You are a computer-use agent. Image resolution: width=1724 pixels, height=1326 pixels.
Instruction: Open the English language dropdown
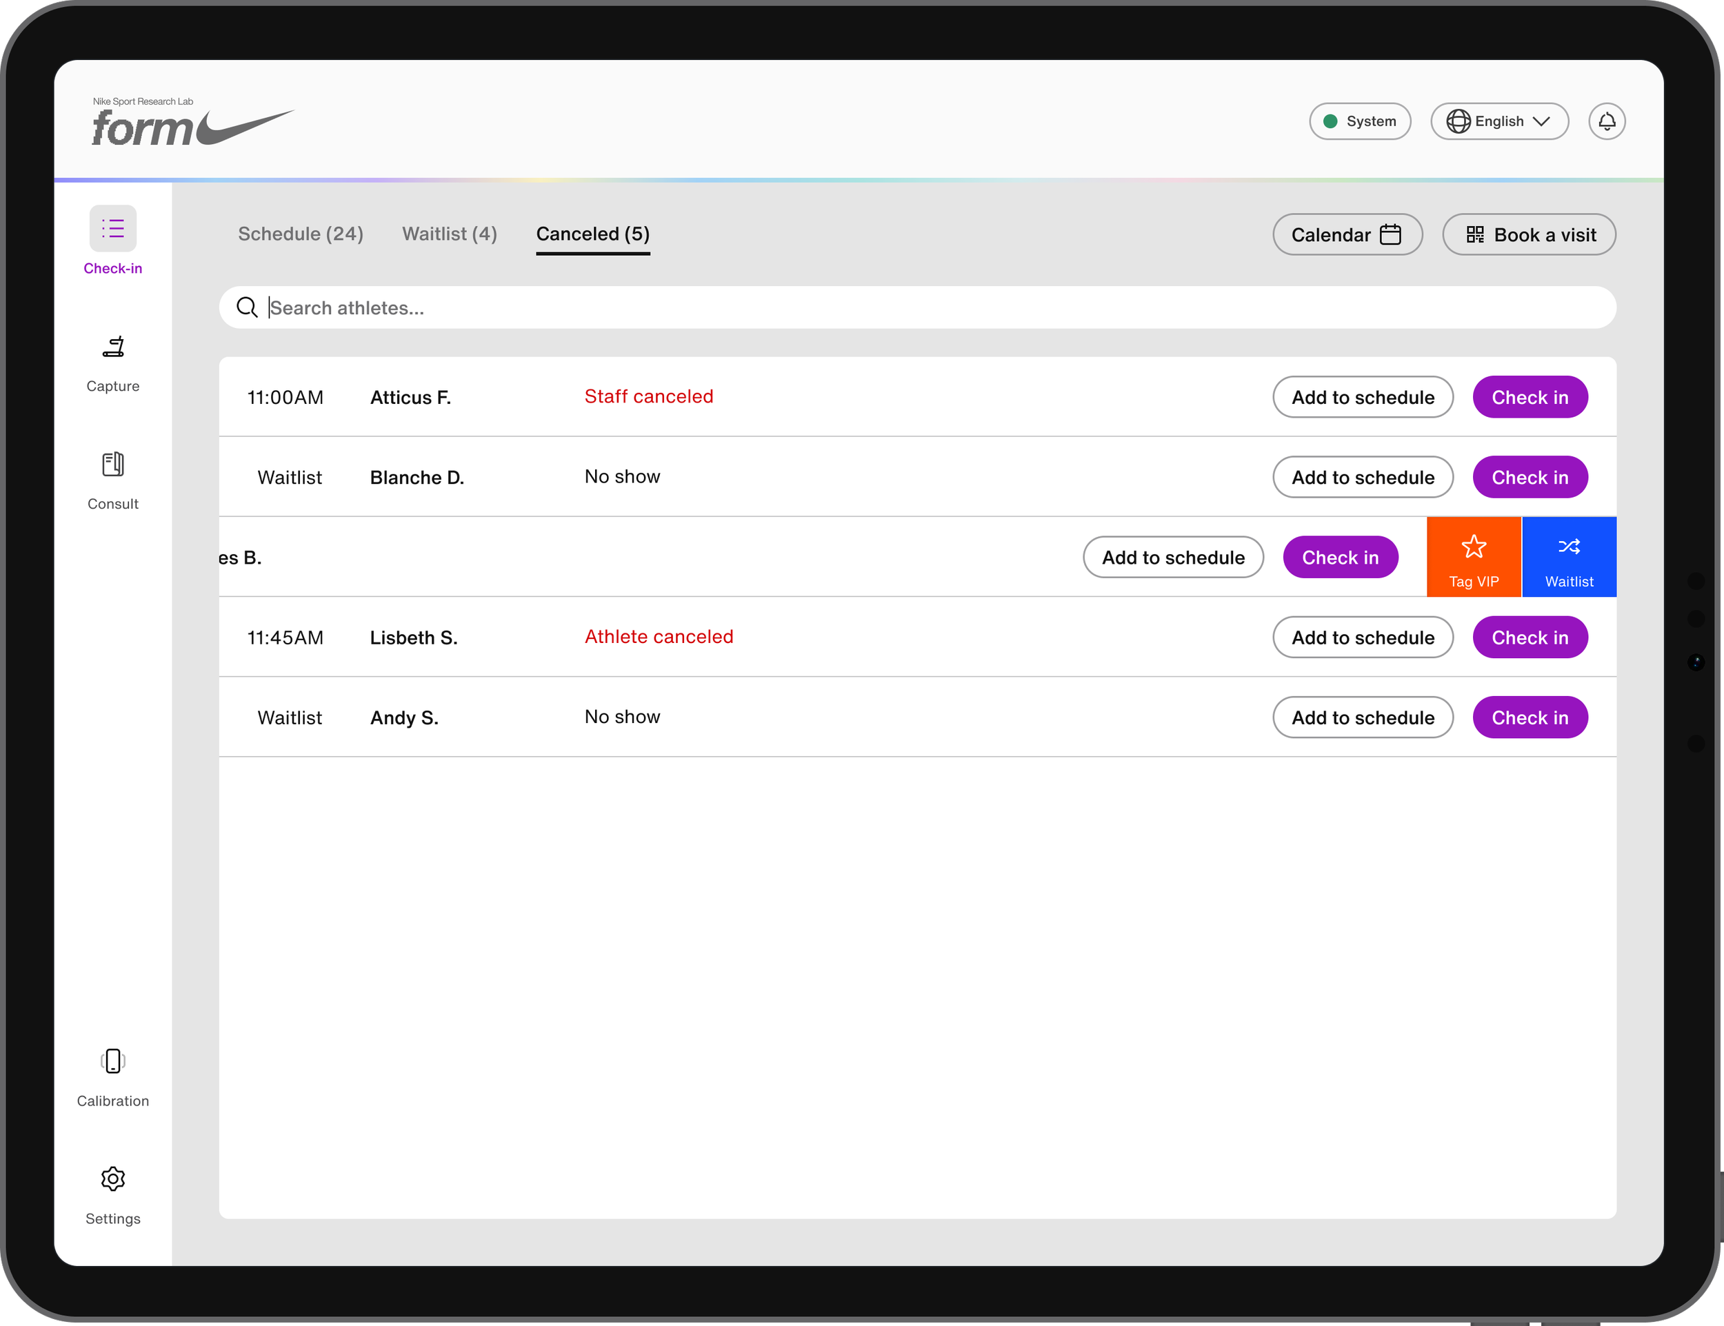click(1499, 121)
